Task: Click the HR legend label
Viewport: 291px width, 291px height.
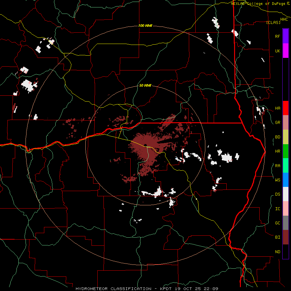Action: (x=278, y=151)
